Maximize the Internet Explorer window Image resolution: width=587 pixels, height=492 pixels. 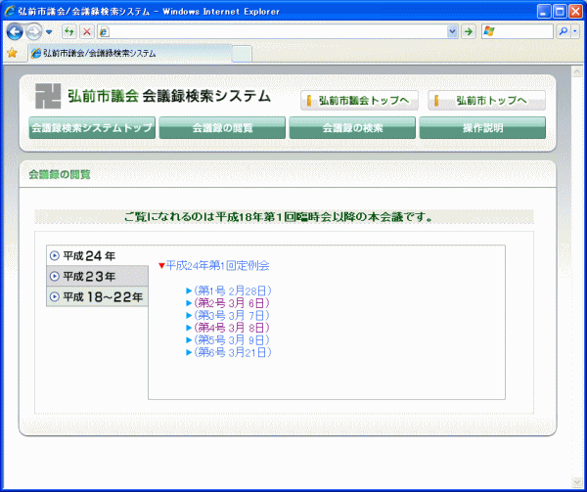[x=560, y=12]
